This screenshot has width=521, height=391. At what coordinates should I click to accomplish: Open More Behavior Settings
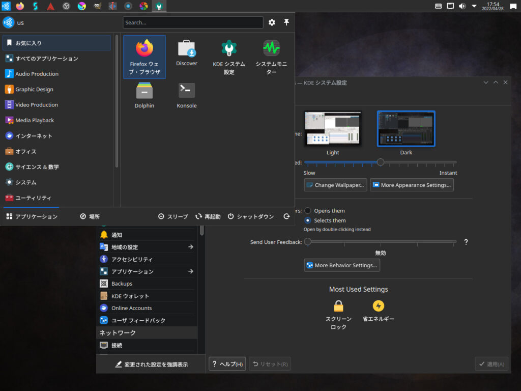tap(341, 265)
